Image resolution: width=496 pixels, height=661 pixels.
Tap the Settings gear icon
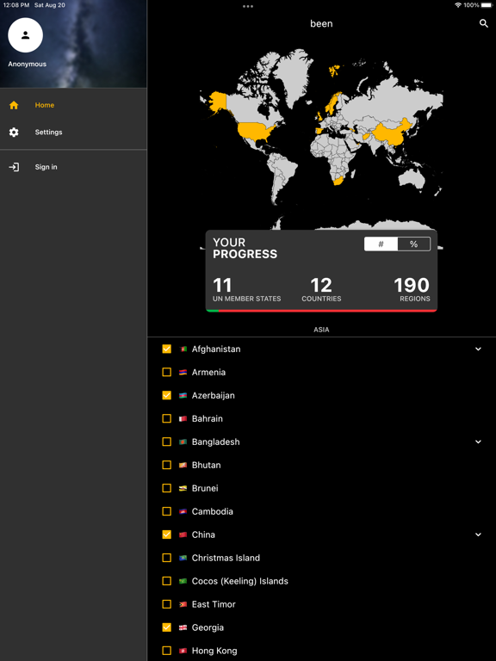[x=14, y=133]
